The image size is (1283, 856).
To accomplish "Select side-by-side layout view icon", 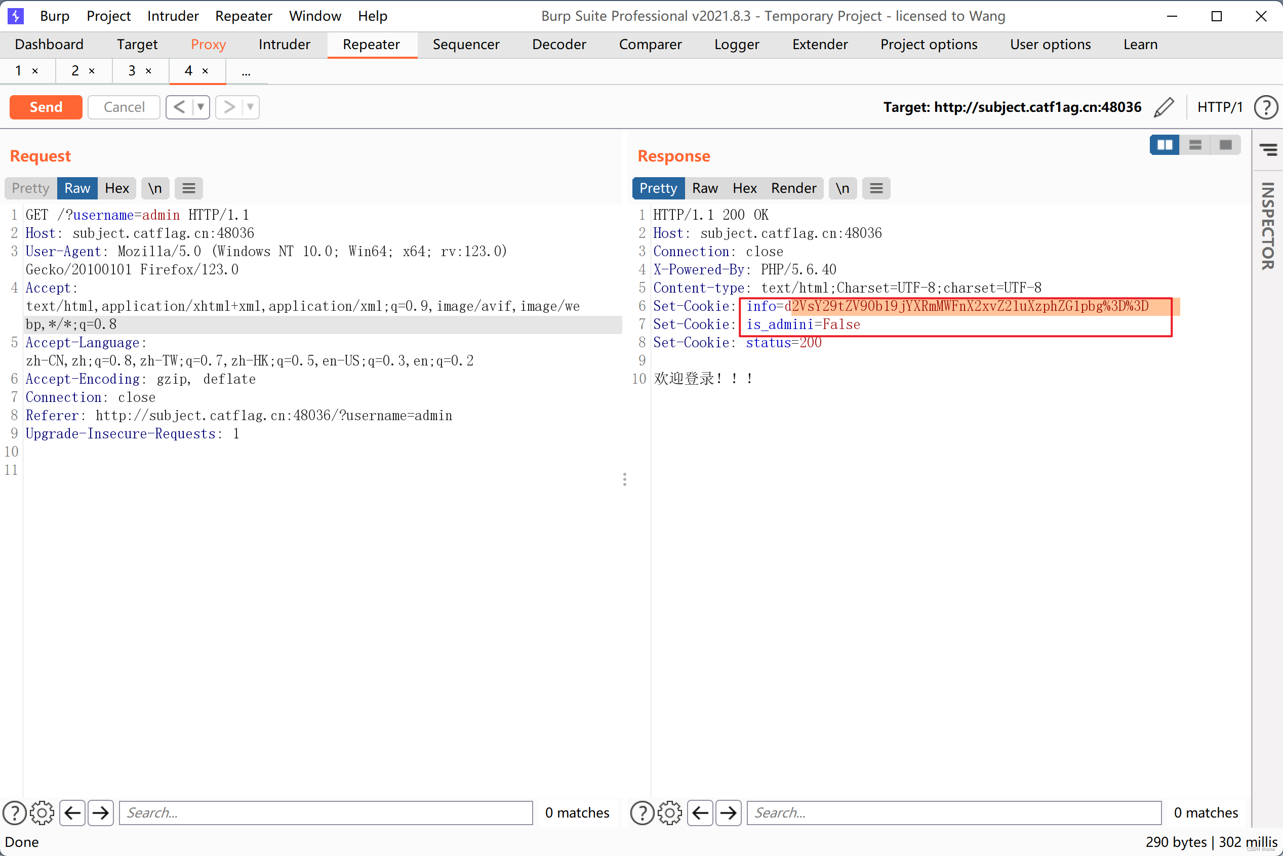I will [x=1165, y=145].
